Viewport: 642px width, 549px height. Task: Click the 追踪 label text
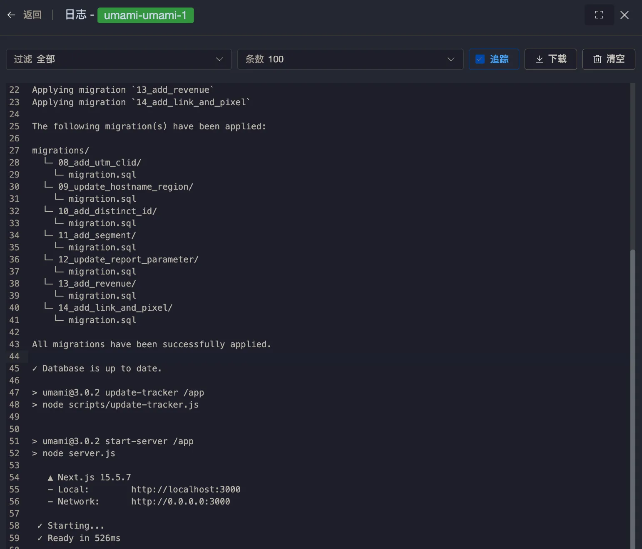499,59
